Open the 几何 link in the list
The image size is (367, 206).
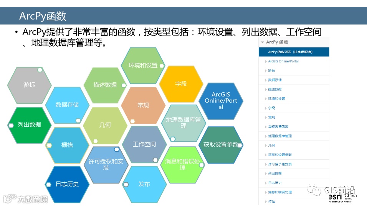[271, 145]
